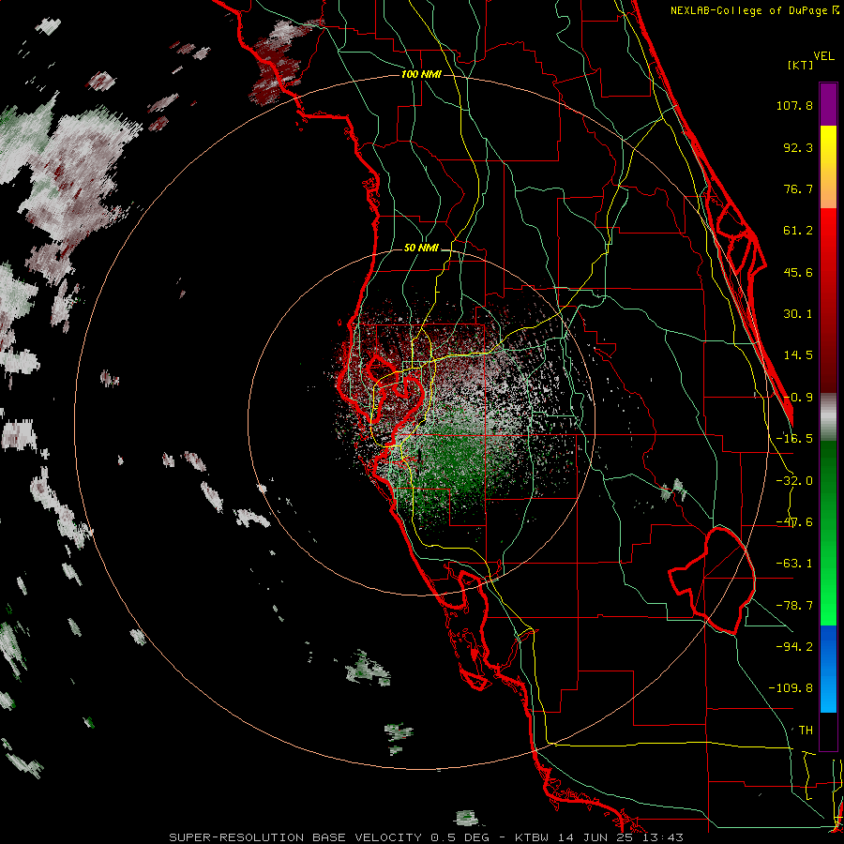Click the -63.1 velocity scale value
Screen dimensions: 844x844
[x=794, y=564]
